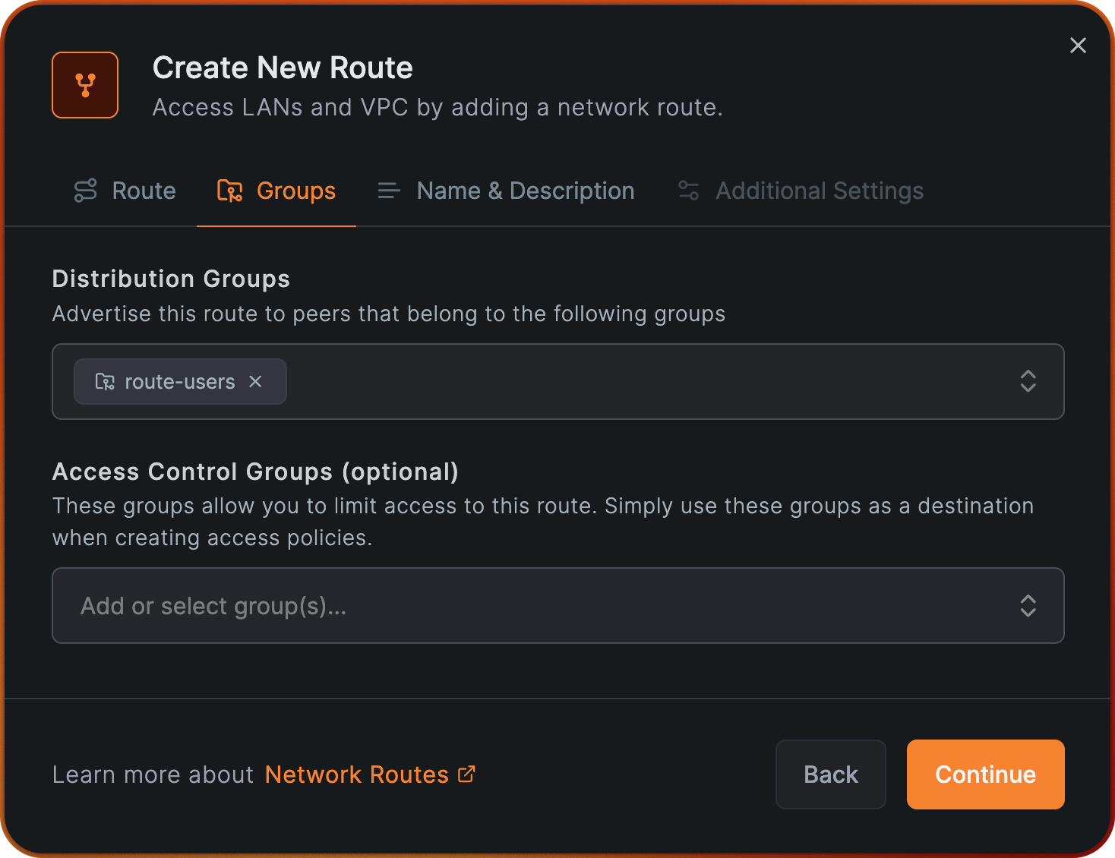1115x858 pixels.
Task: Click the orange route icon in header
Action: point(85,85)
